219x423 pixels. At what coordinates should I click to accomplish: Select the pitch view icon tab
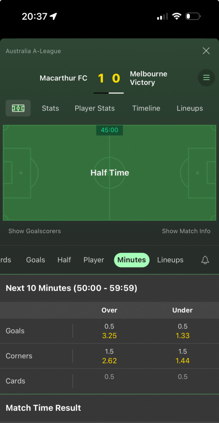coord(18,108)
